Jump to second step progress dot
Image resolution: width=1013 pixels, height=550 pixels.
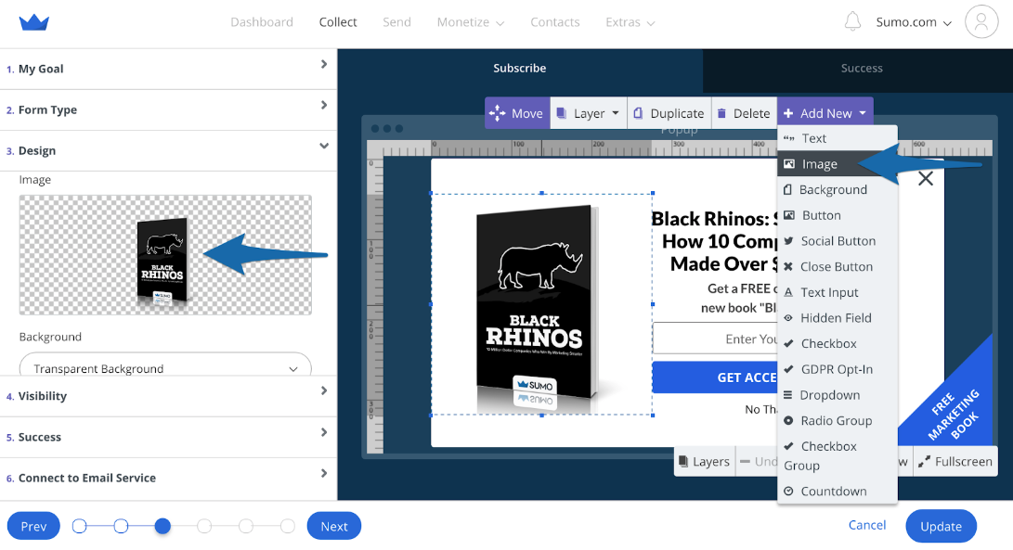121,526
